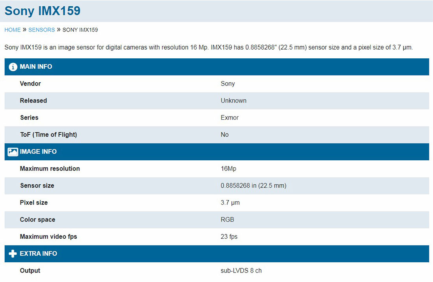The image size is (433, 282).
Task: Click the IMAGE INFO section header
Action: 217,152
